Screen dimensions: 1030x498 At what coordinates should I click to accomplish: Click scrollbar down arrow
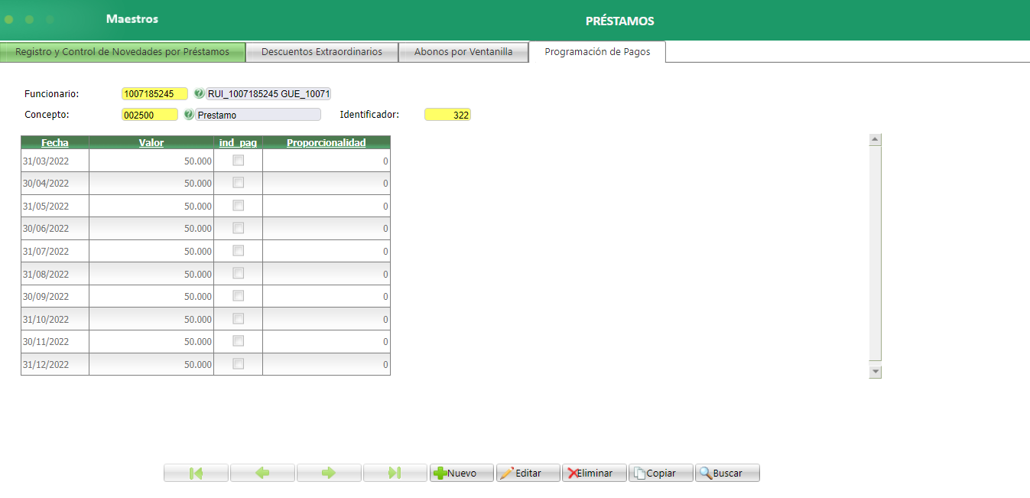coord(876,372)
